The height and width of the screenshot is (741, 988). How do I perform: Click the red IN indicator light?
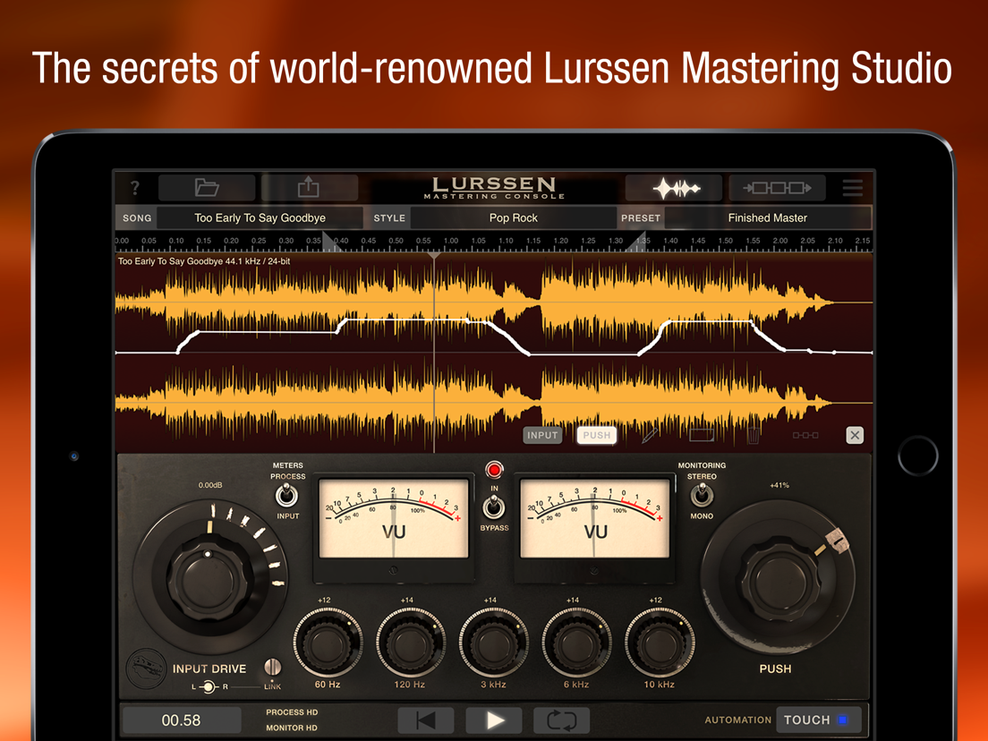[494, 470]
